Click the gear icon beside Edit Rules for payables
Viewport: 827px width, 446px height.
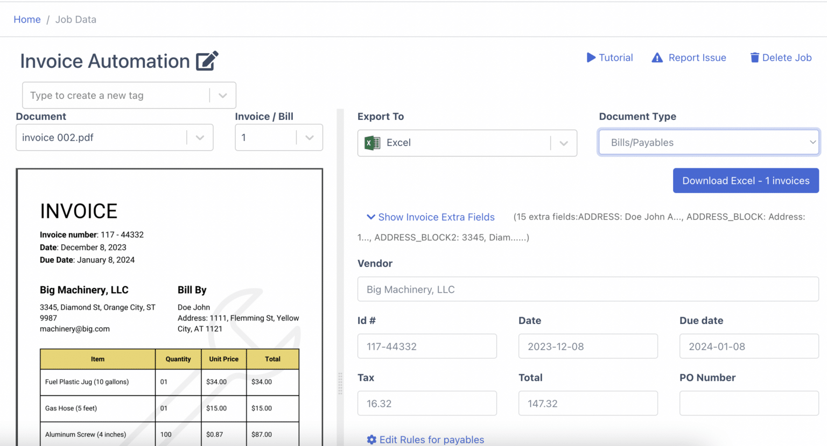[x=372, y=440]
